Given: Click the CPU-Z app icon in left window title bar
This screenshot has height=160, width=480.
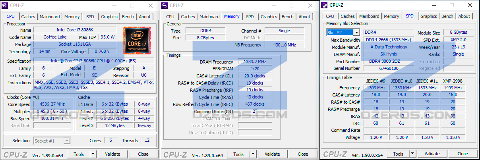Looking at the screenshot, I should [x=5, y=6].
